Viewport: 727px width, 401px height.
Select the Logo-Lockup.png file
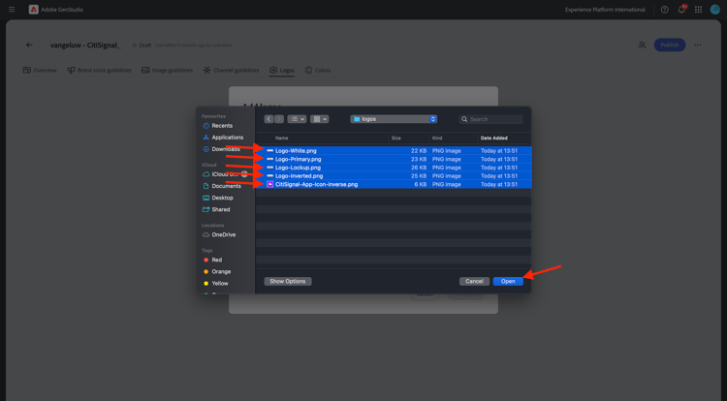pos(394,168)
